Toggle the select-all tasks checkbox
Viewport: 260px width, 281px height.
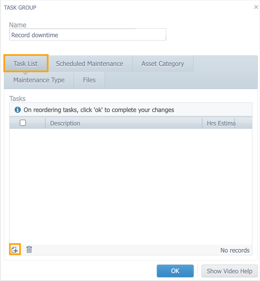[x=23, y=123]
